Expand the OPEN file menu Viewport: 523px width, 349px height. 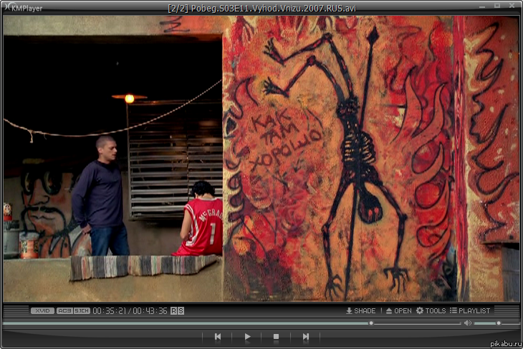coord(398,311)
